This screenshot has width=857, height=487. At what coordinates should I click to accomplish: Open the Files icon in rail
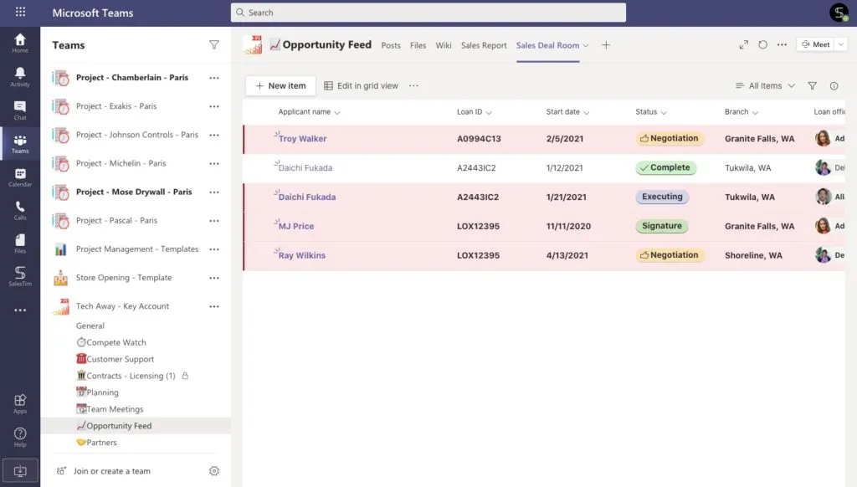(20, 243)
